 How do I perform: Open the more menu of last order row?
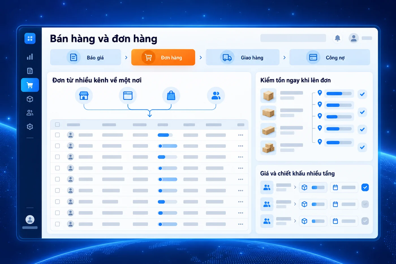[x=241, y=224]
